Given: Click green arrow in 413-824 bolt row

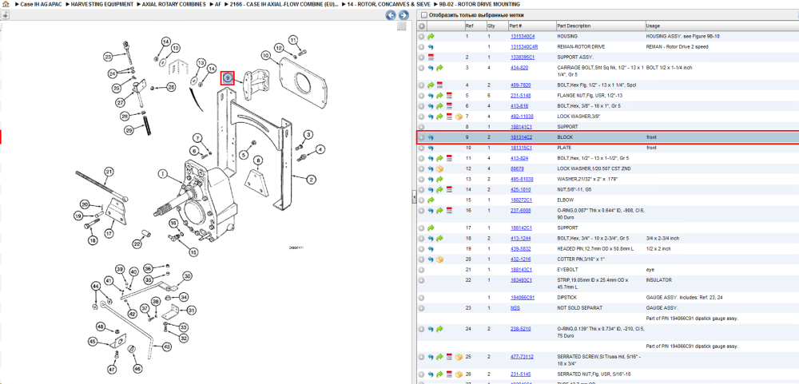Looking at the screenshot, I should [x=439, y=158].
